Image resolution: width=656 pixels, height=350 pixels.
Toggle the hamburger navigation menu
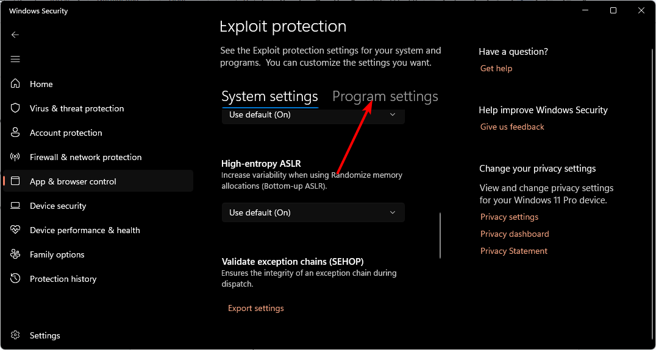[15, 59]
